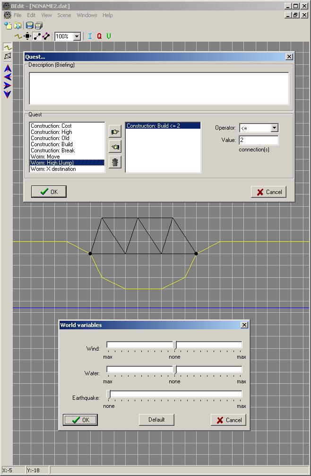This screenshot has height=476, width=311.
Task: Click the up arrow in left sidebar
Action: pos(8,68)
